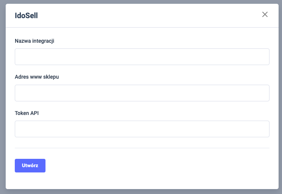Click the Nazwa integracji label

point(34,41)
